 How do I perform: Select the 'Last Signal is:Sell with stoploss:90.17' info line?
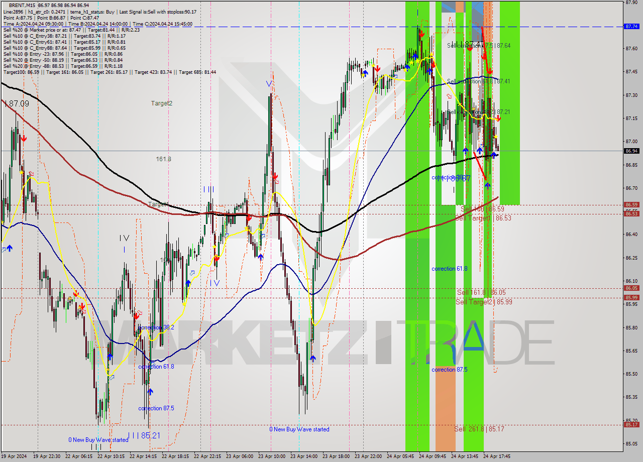(x=158, y=12)
